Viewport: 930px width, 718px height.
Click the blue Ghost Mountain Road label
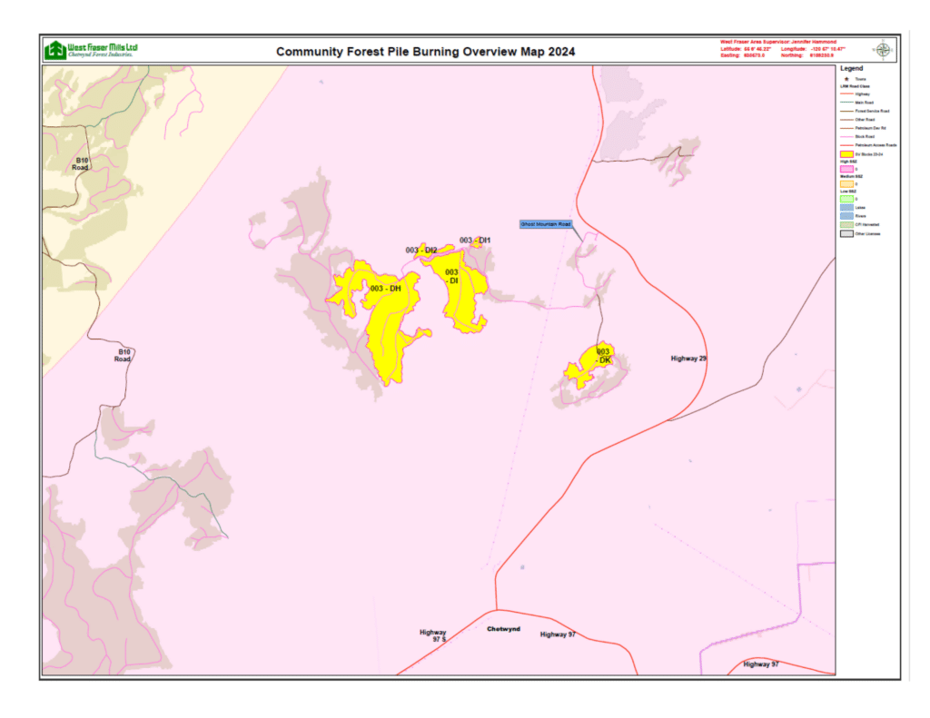(546, 223)
